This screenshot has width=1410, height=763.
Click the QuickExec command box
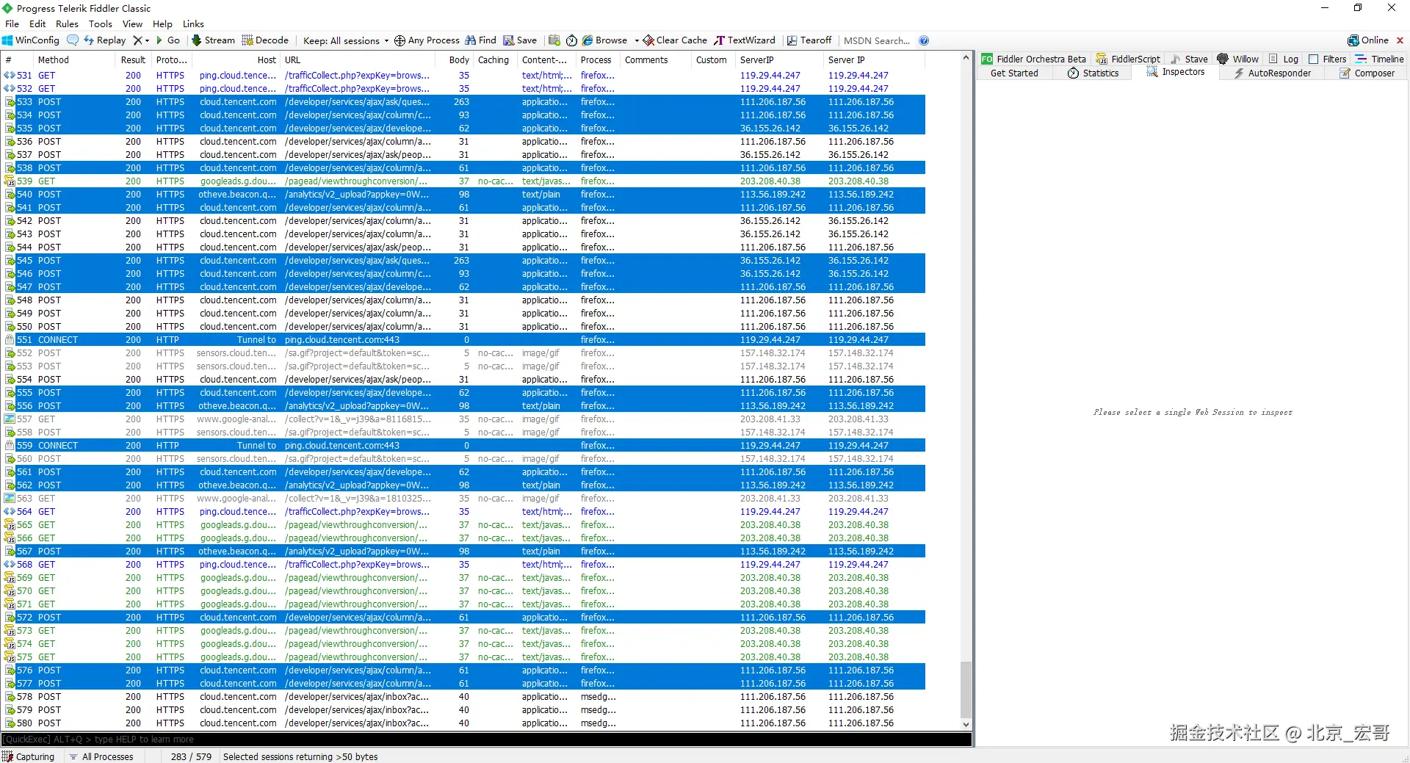point(486,740)
